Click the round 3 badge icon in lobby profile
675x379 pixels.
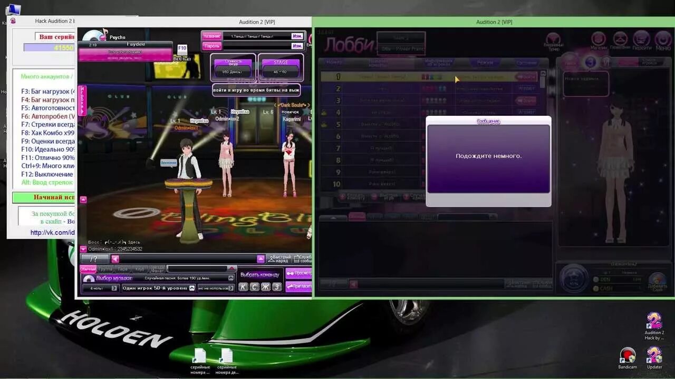(x=591, y=62)
